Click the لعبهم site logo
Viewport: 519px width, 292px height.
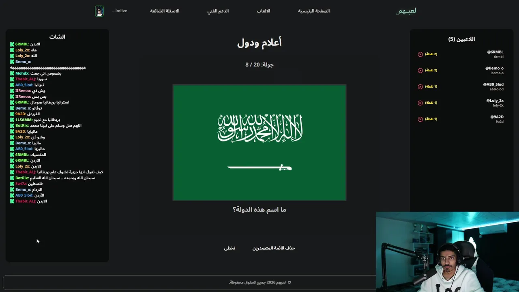coord(406,11)
